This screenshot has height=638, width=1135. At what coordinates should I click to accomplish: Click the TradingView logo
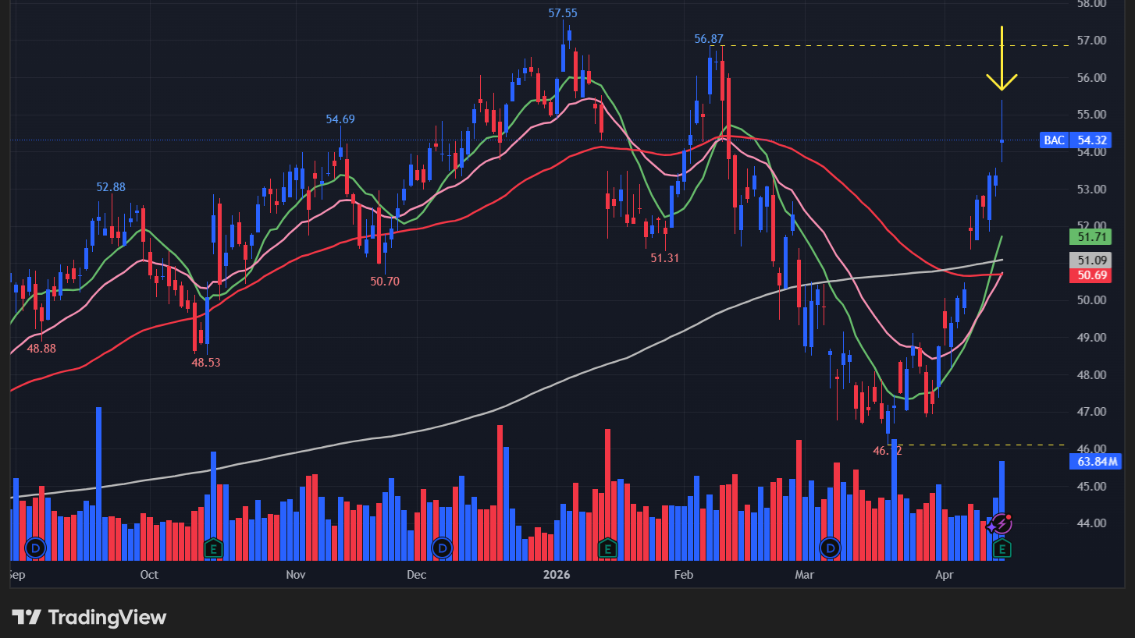click(x=89, y=617)
